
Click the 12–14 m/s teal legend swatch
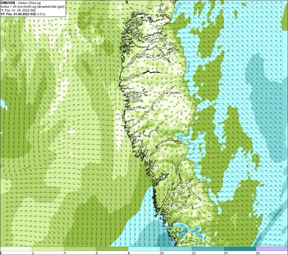(208, 249)
